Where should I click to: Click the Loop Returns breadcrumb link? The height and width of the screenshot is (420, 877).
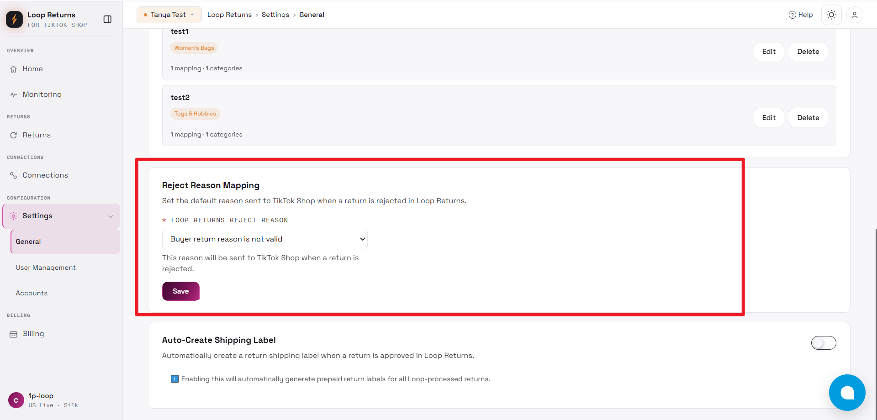click(x=229, y=15)
